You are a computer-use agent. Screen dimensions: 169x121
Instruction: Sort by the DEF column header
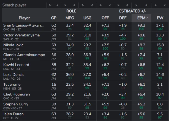(x=123, y=18)
